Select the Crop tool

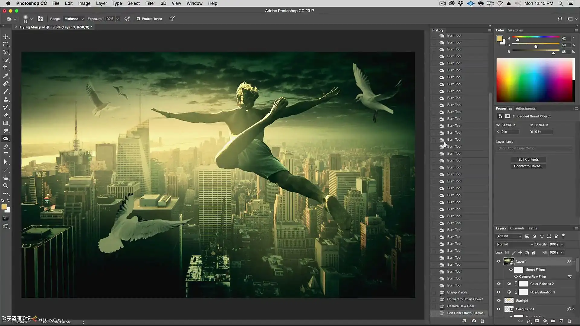[x=6, y=68]
